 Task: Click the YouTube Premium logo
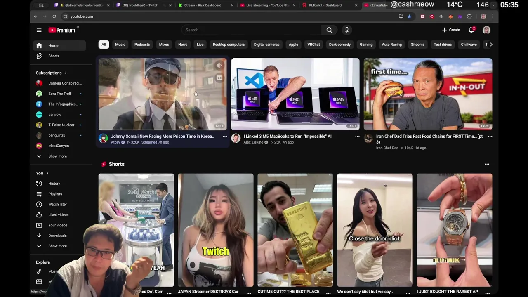[64, 30]
